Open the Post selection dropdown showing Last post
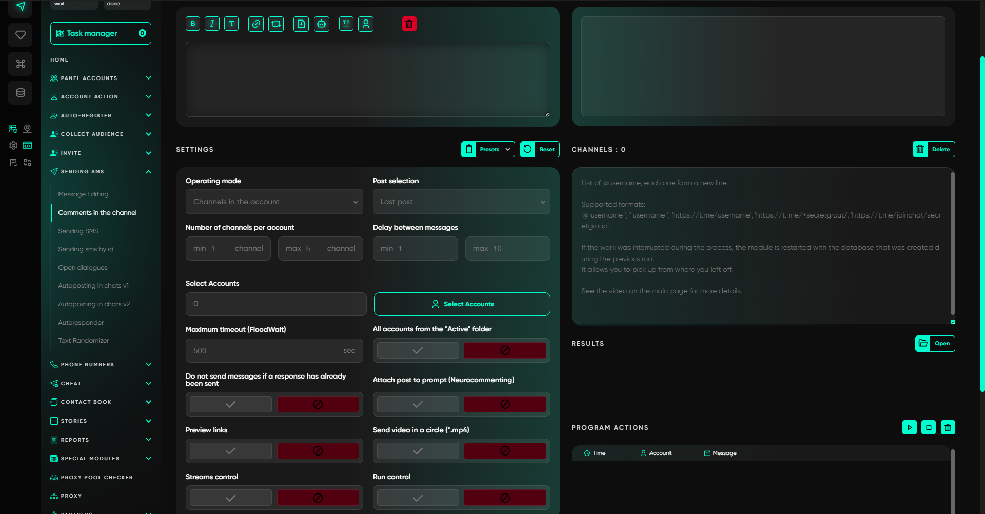This screenshot has height=514, width=985. [x=461, y=202]
